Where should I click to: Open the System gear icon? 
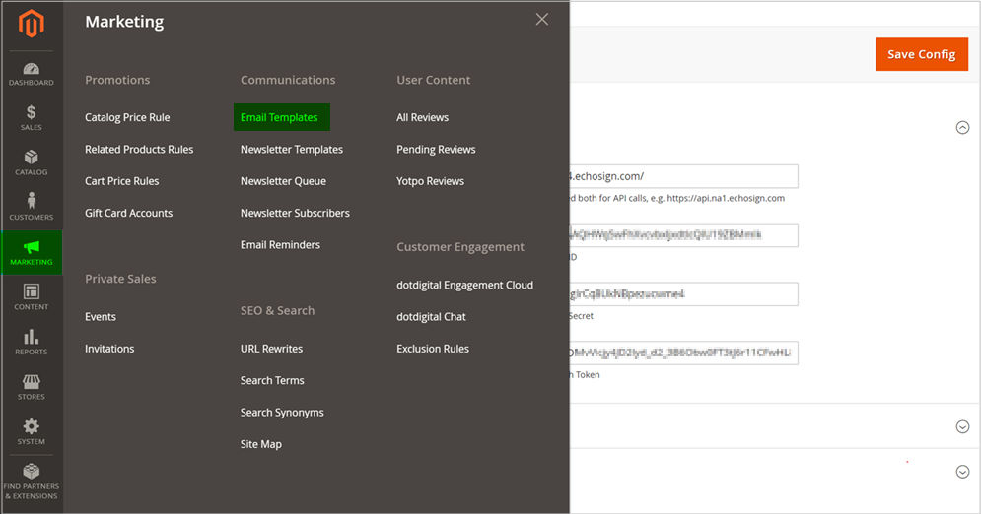[32, 431]
